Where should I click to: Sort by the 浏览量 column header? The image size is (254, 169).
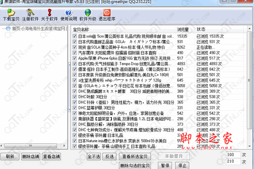(185, 29)
